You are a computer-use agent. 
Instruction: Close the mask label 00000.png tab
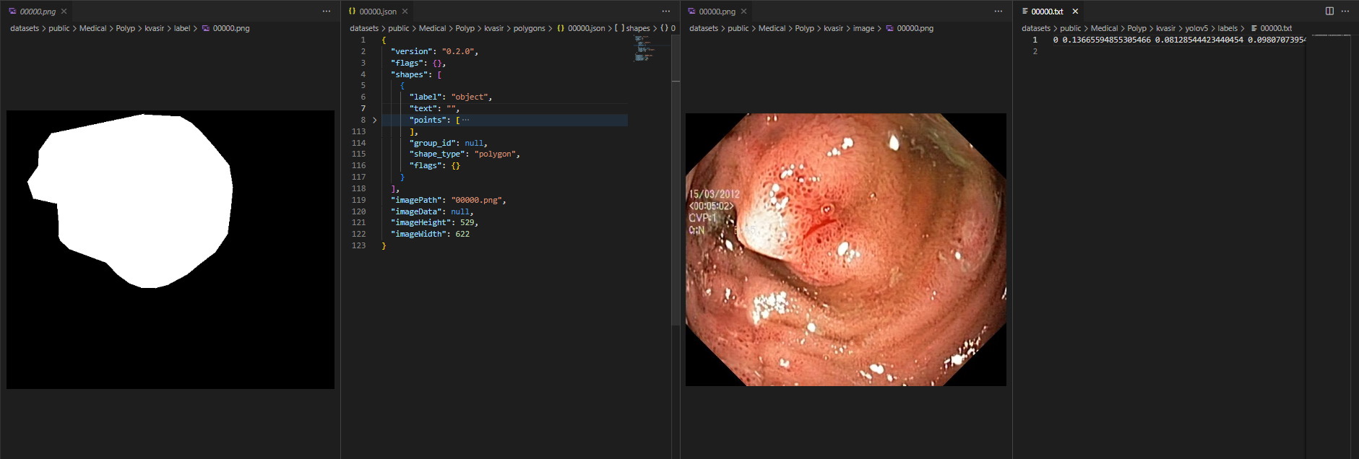[x=64, y=12]
